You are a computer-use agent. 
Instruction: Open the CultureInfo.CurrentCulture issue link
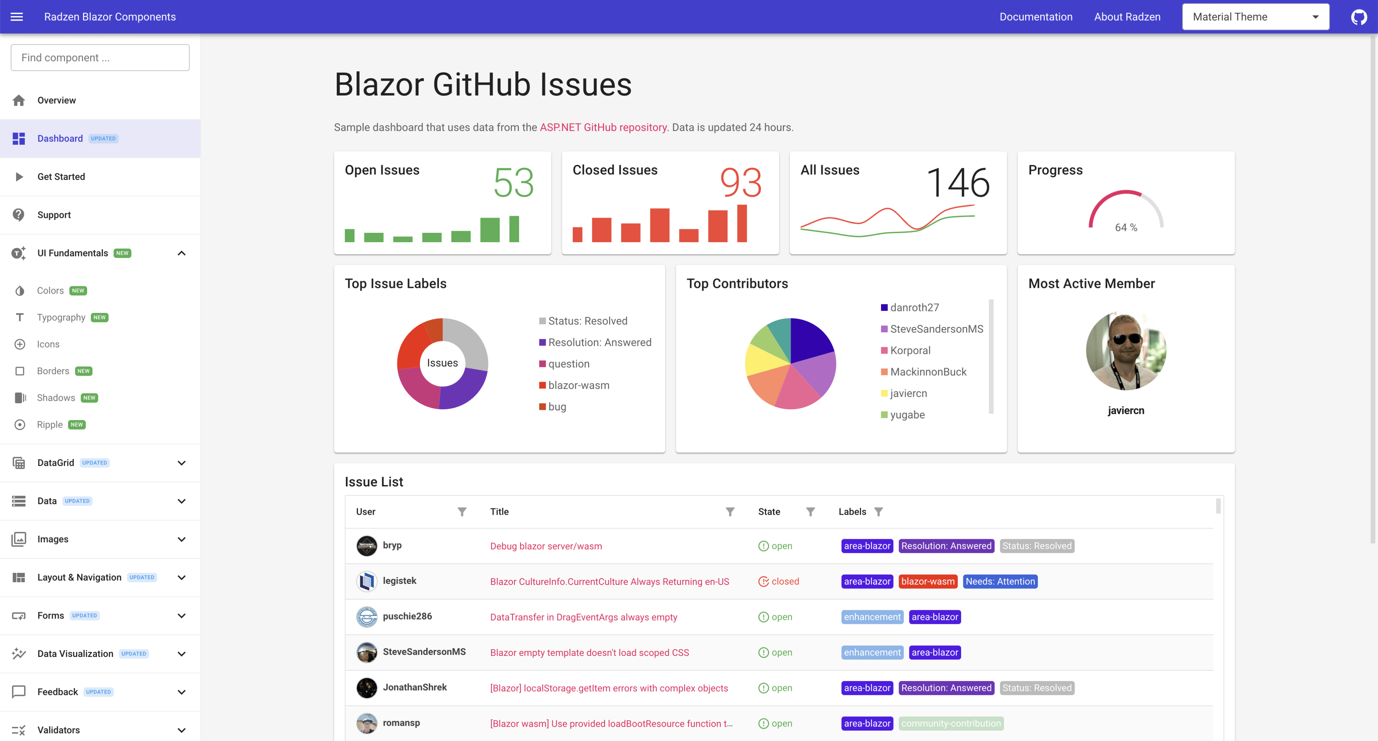click(x=609, y=582)
